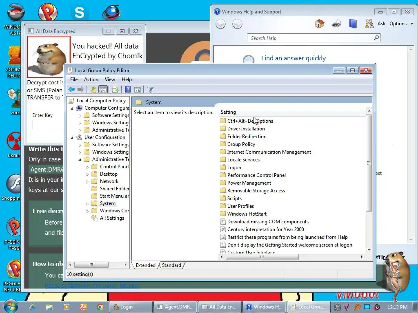Select All Settings in the tree

[x=112, y=218]
